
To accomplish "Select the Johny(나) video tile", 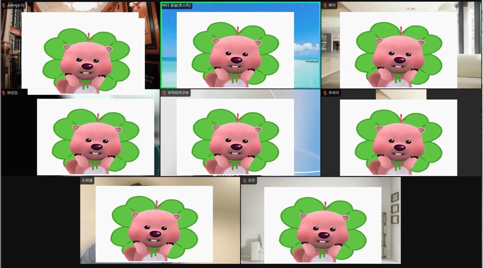I will pyautogui.click(x=80, y=45).
